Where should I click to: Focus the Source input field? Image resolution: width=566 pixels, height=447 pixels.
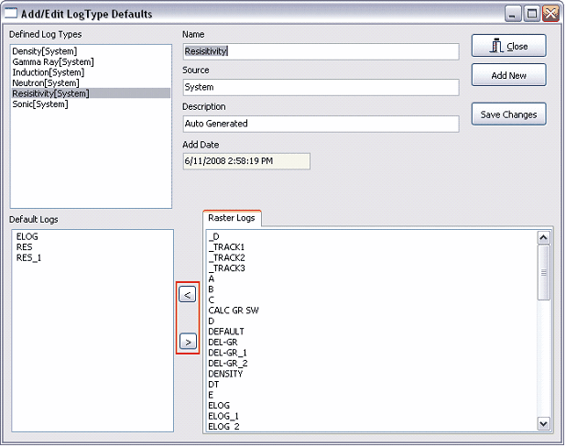[x=320, y=87]
